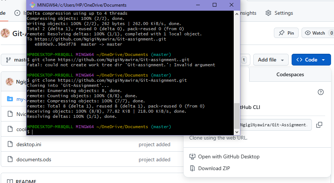Click the 'Clone using the web URL.' text
The height and width of the screenshot is (183, 334).
tap(218, 138)
